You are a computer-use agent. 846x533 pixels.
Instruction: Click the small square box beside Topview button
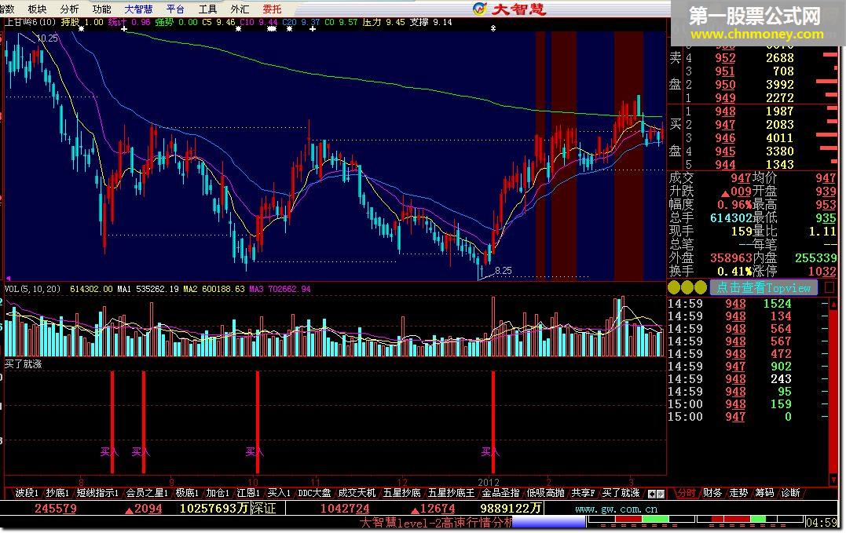click(830, 287)
